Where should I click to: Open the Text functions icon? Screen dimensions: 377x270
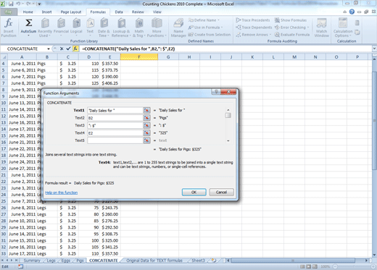(90, 23)
